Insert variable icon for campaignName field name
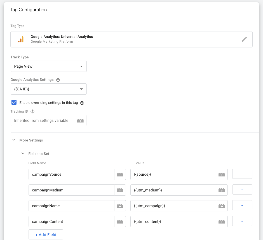 tap(120, 206)
